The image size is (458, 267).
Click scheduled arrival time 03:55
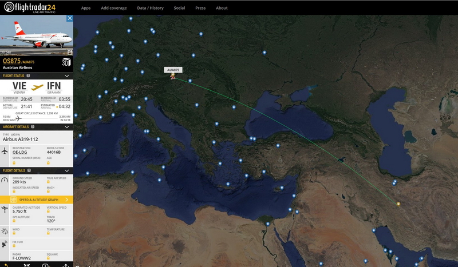click(x=65, y=99)
